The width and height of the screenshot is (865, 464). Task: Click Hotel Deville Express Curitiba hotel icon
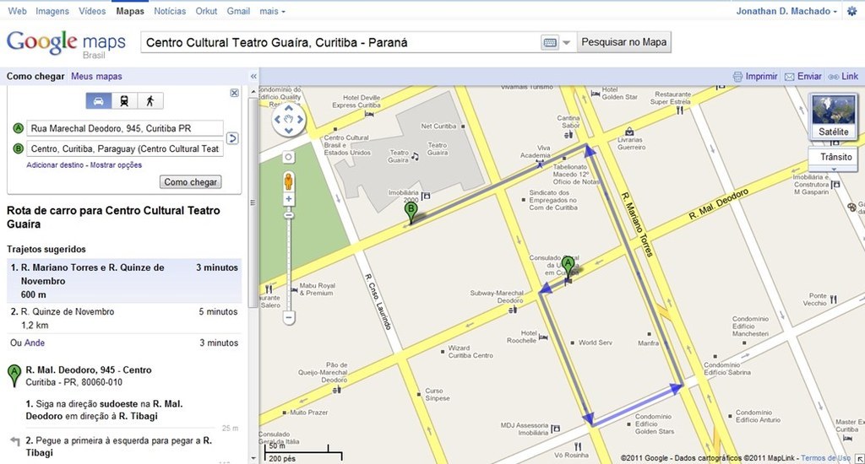tap(369, 114)
